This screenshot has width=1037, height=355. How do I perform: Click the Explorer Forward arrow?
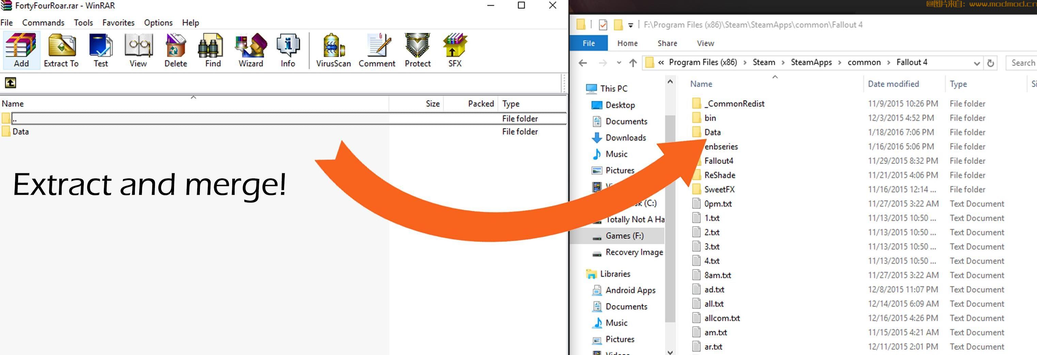pos(603,63)
